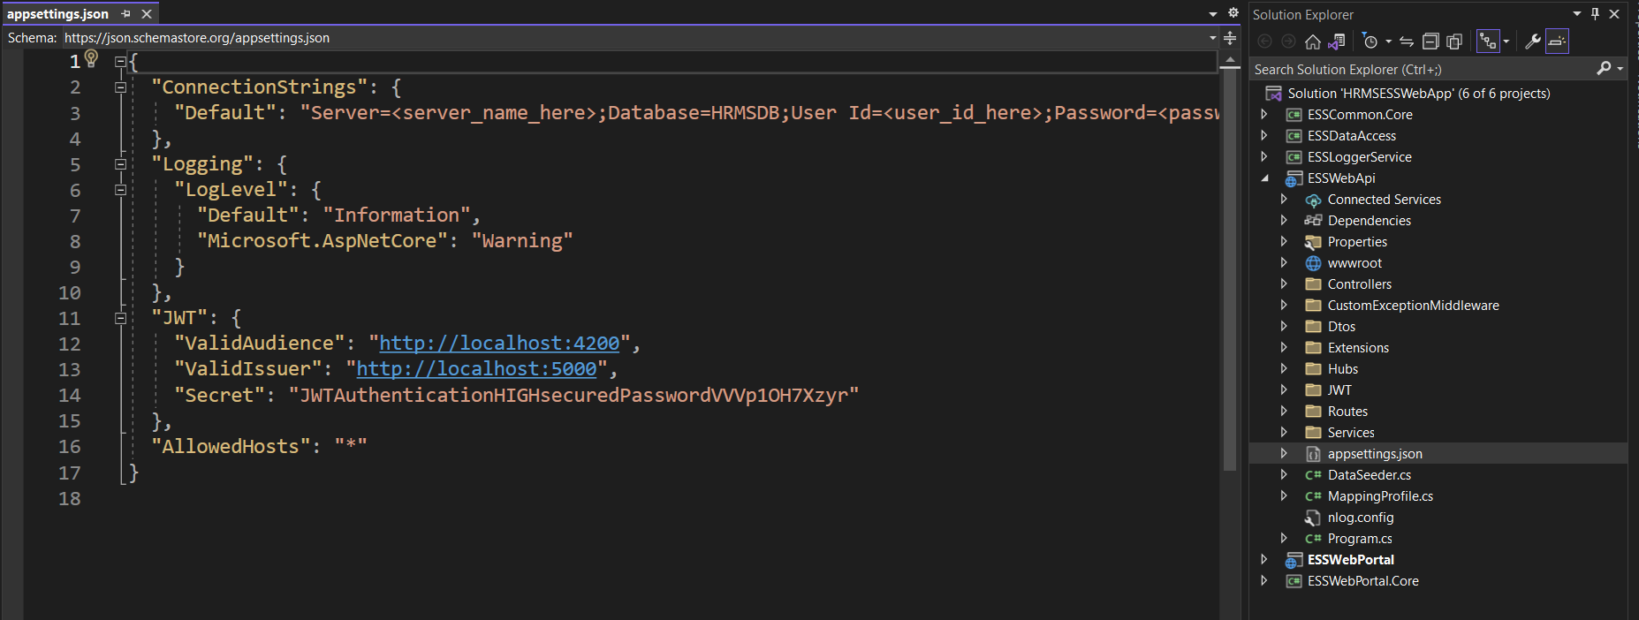
Task: Click the Show All Files icon
Action: (1454, 42)
